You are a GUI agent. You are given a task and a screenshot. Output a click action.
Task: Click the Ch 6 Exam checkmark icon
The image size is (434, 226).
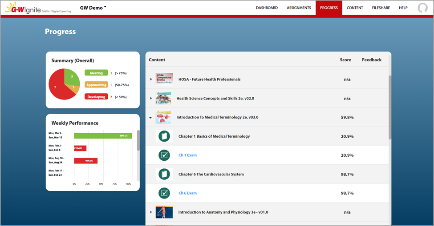[x=164, y=193]
